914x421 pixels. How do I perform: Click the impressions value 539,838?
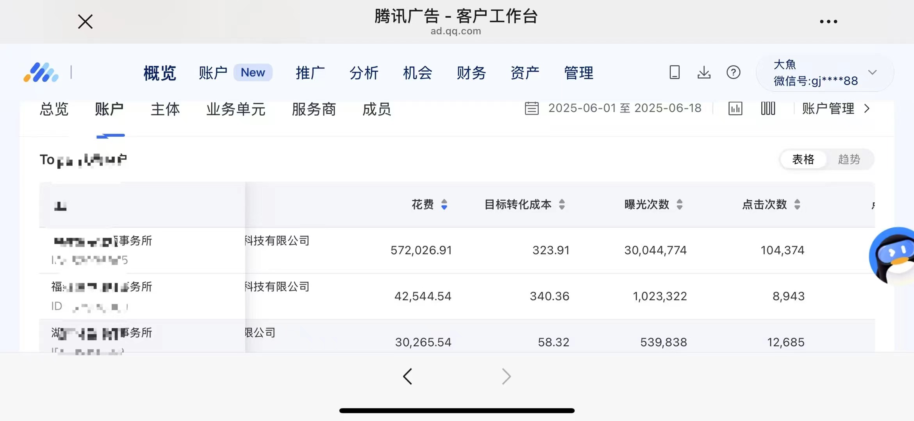click(x=664, y=342)
